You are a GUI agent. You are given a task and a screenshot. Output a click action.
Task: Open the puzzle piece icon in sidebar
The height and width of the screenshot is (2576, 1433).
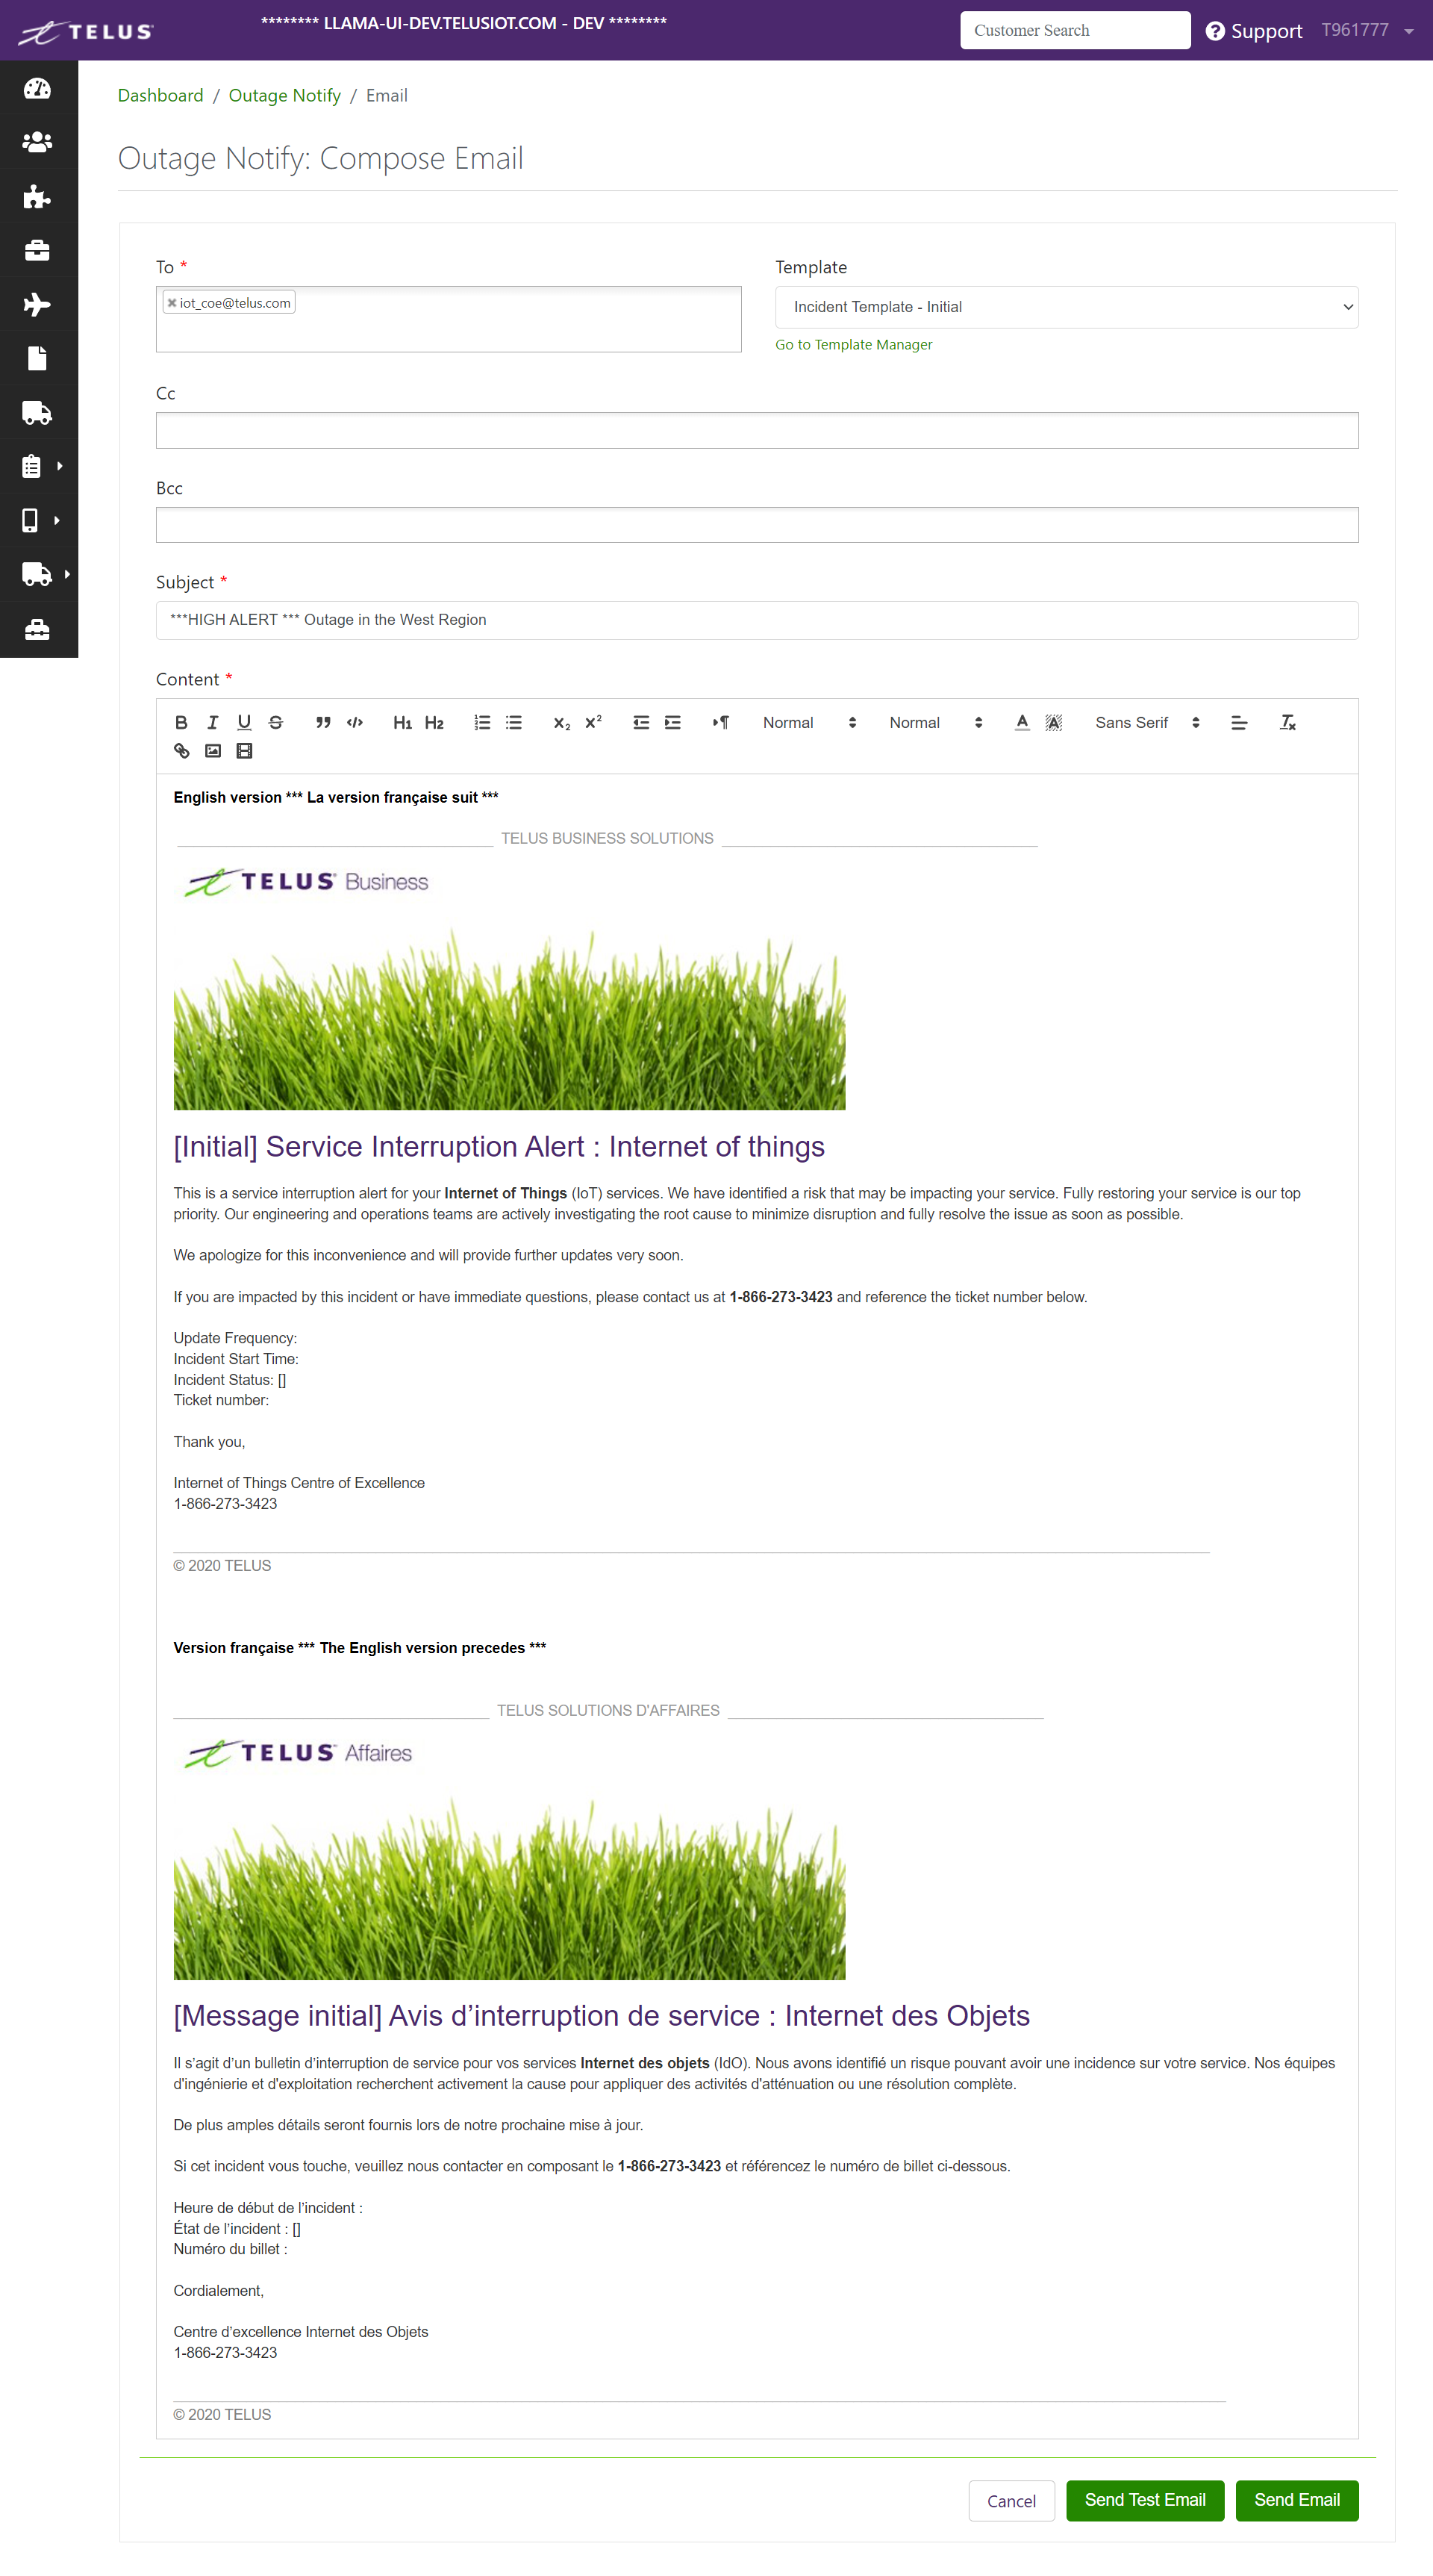pyautogui.click(x=37, y=196)
